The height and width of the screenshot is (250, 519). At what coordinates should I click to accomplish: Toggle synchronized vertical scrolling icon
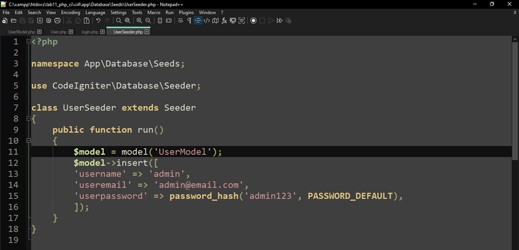pos(160,20)
